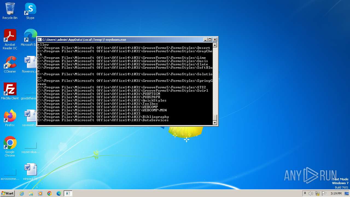Viewport: 350px width, 197px height.
Task: Open the savewish document on desktop
Action: (x=30, y=118)
